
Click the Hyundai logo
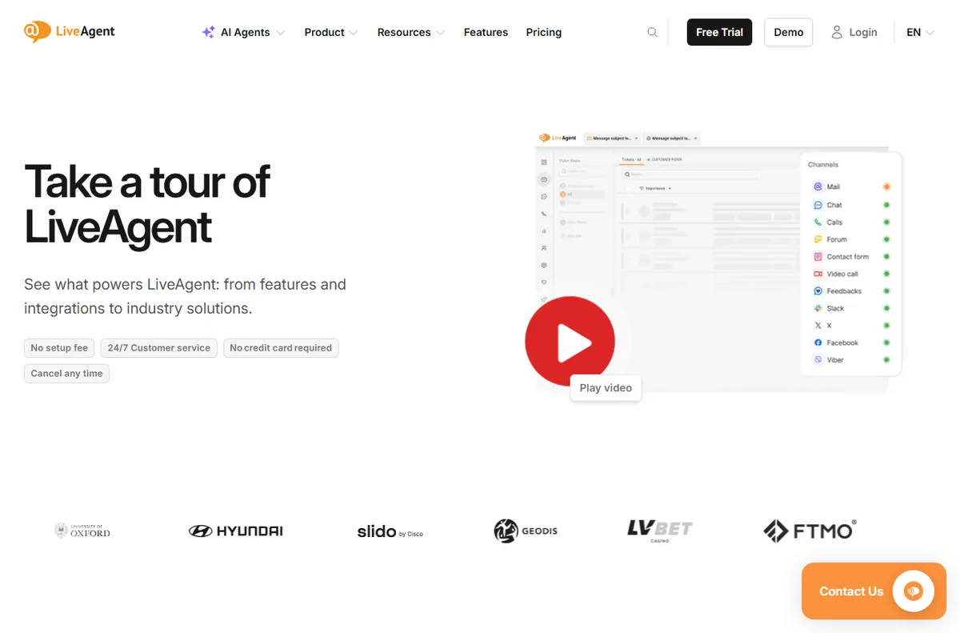tap(236, 531)
